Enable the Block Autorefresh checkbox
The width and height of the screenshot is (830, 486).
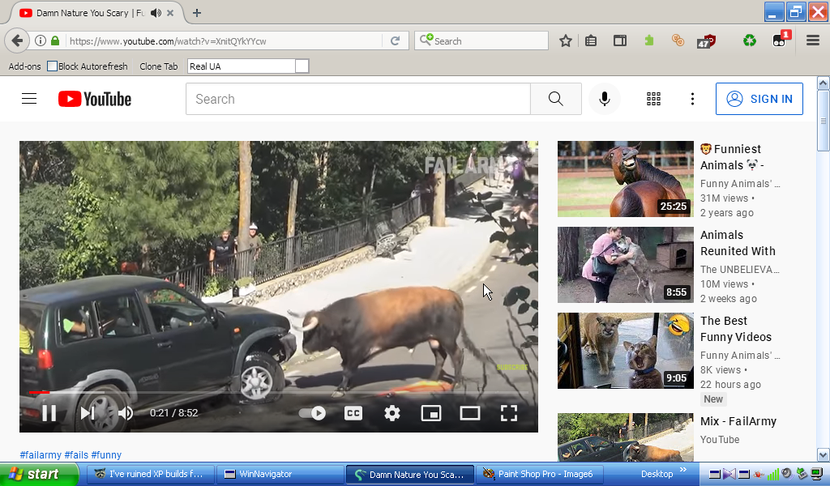(52, 66)
